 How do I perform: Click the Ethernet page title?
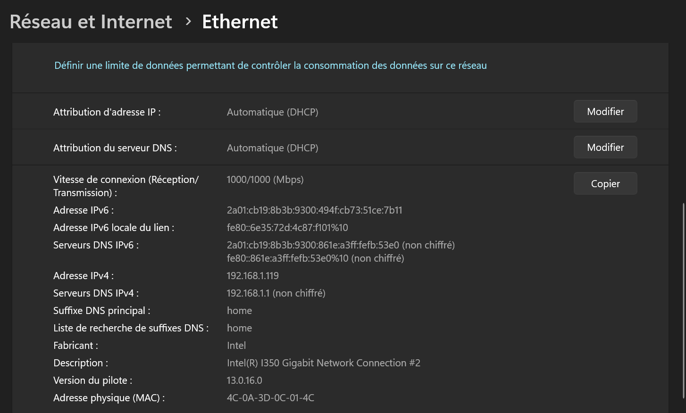coord(240,22)
